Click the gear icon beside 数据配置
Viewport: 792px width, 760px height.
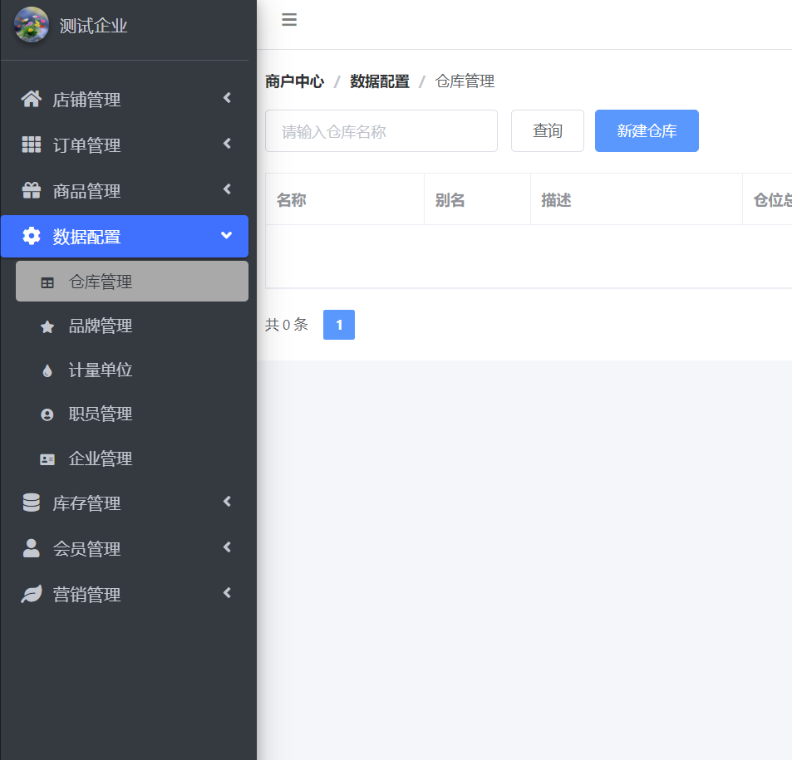[31, 237]
